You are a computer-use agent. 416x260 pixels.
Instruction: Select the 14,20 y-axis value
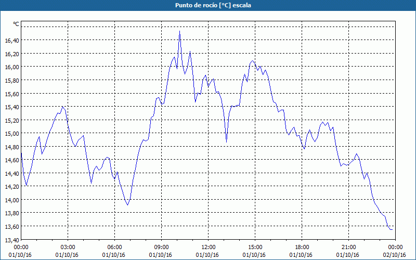pos(12,187)
